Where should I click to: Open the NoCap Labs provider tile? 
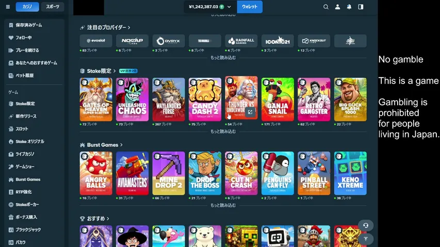[132, 41]
